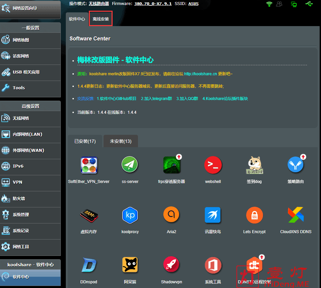
Task: Switch to the 未安装(13) tab
Action: tap(121, 141)
